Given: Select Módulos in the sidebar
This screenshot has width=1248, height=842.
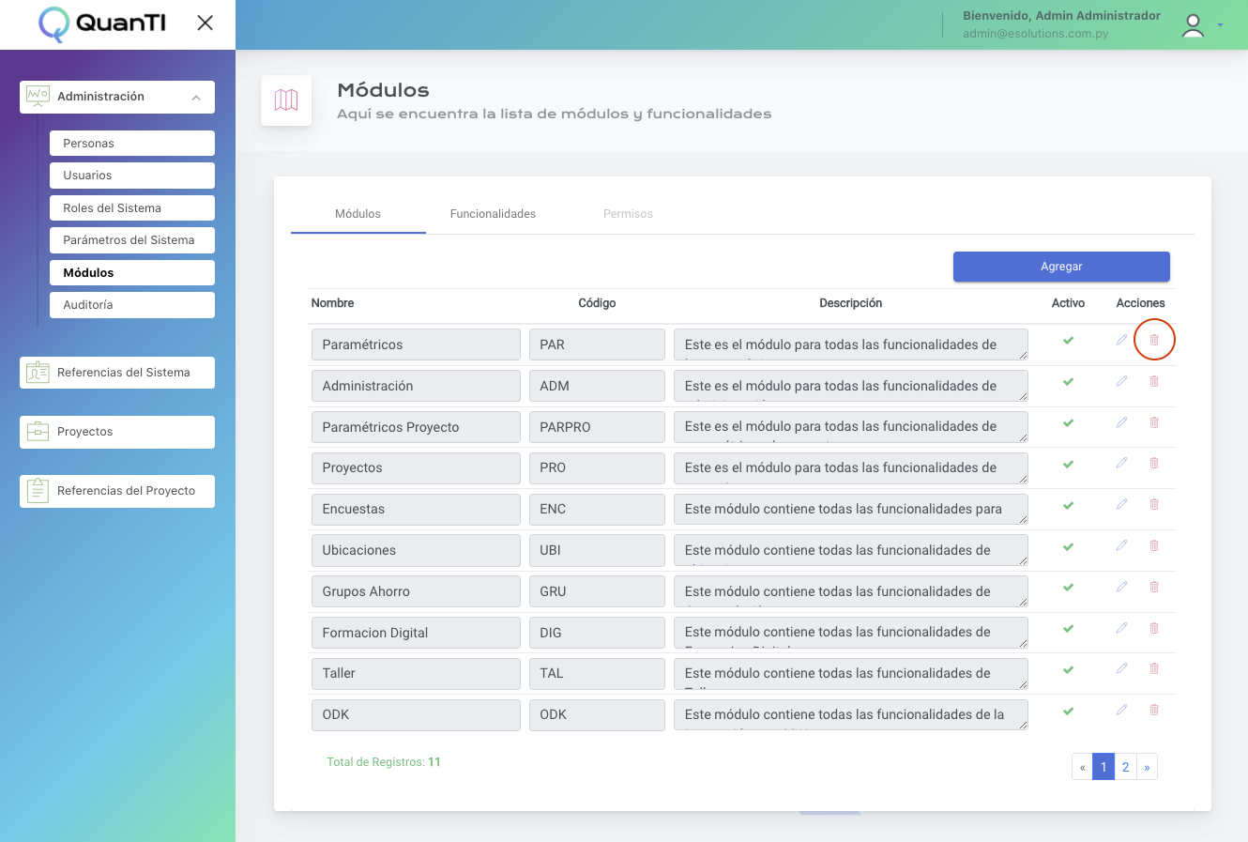Looking at the screenshot, I should pyautogui.click(x=132, y=273).
